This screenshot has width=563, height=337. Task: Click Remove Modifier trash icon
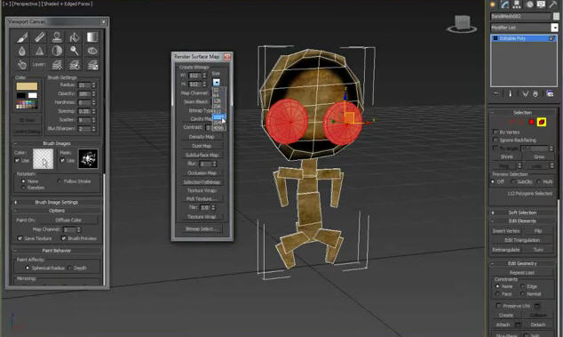coord(535,94)
